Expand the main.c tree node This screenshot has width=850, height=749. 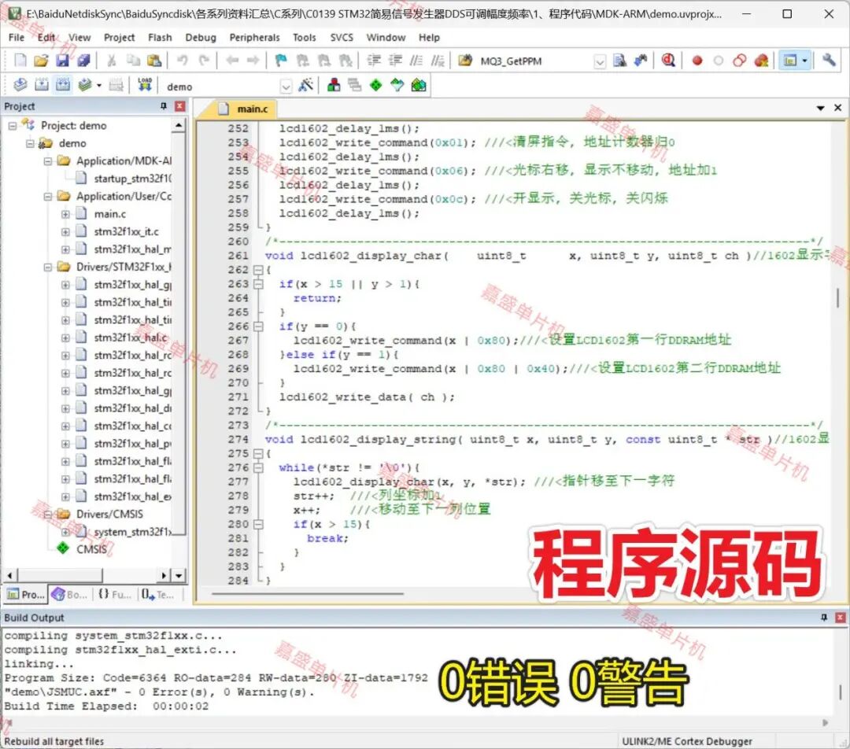[65, 214]
